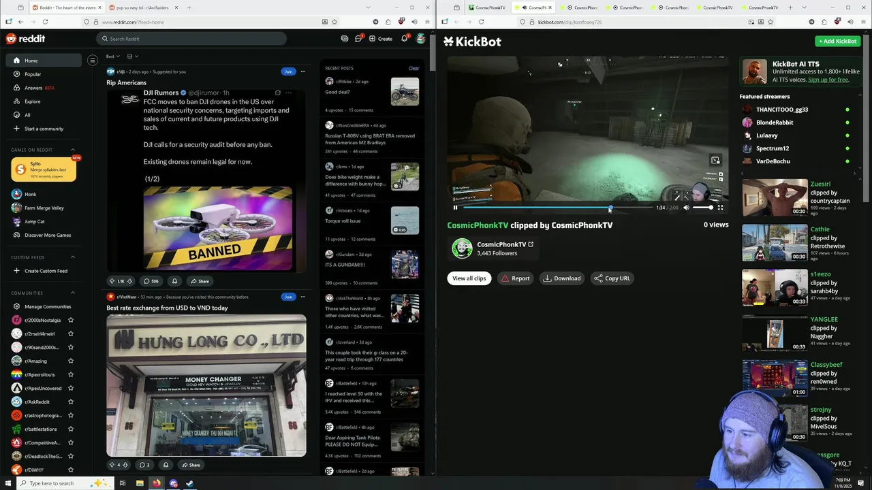Click View all clips button
This screenshot has height=490, width=872.
click(469, 278)
